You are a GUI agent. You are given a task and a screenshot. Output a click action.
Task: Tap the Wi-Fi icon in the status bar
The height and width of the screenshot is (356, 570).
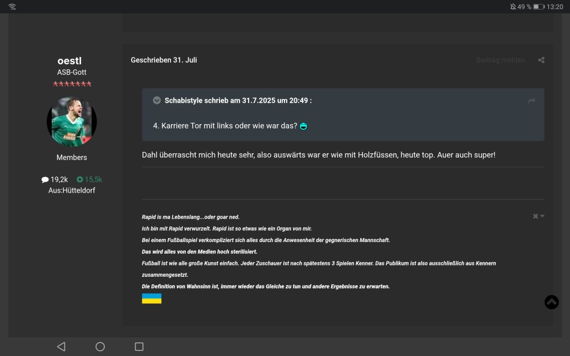coord(11,6)
